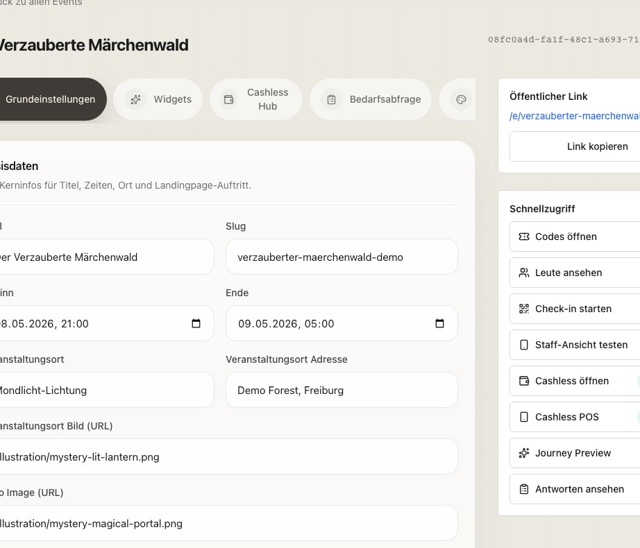Click the card icon next to Cashless öffnen

[x=524, y=381]
